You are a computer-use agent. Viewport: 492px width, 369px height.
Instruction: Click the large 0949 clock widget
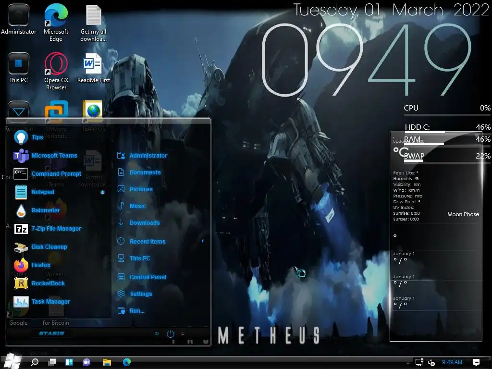click(x=366, y=60)
